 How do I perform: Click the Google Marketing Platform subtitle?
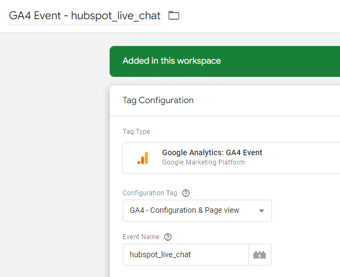pos(203,162)
